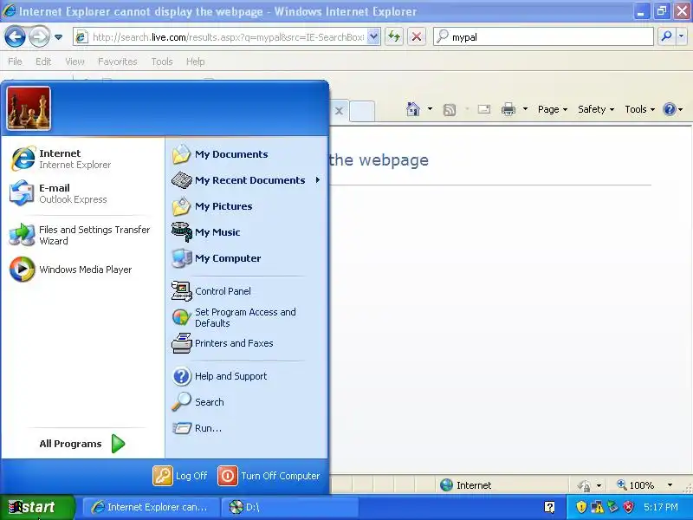Click the taskbar question mark icon
The image size is (693, 520).
pyautogui.click(x=549, y=507)
